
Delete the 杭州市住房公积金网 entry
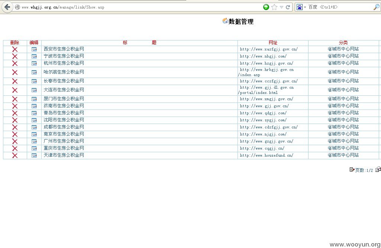(x=15, y=63)
